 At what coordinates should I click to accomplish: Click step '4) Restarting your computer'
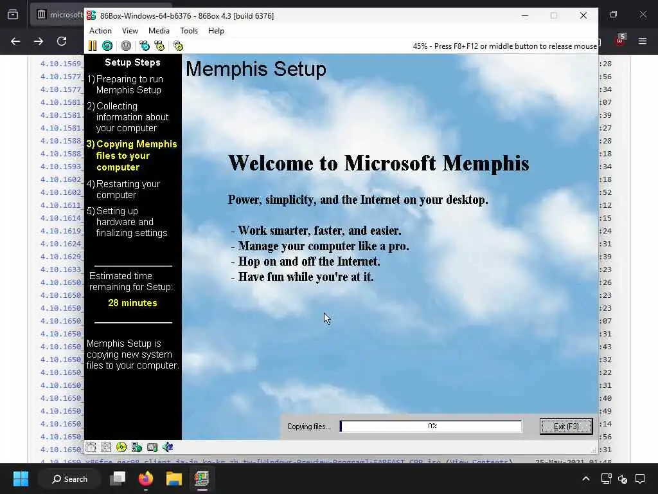click(x=123, y=190)
